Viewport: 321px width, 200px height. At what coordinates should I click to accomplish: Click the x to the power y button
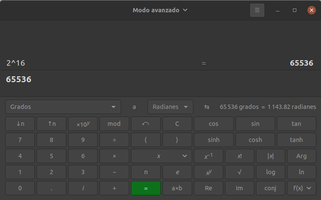(208, 172)
